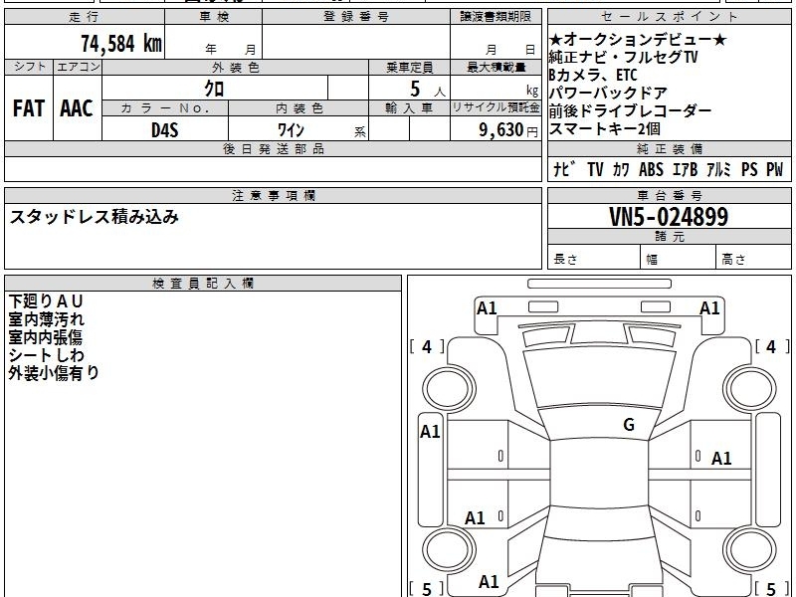
Task: Click chassis number VN5-024899
Action: 669,217
